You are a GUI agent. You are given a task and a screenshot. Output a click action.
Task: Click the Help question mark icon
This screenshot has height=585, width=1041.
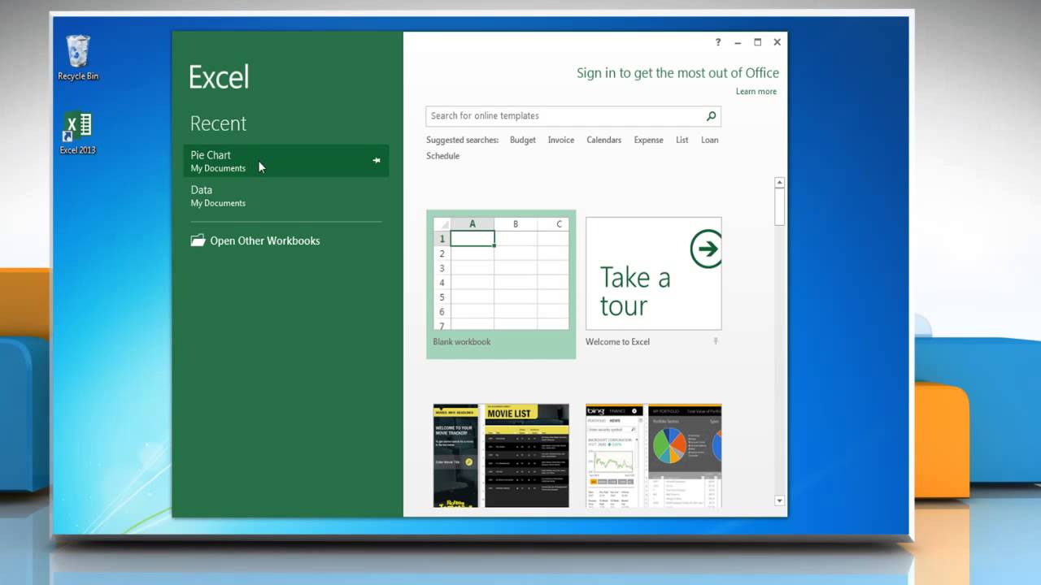point(718,42)
